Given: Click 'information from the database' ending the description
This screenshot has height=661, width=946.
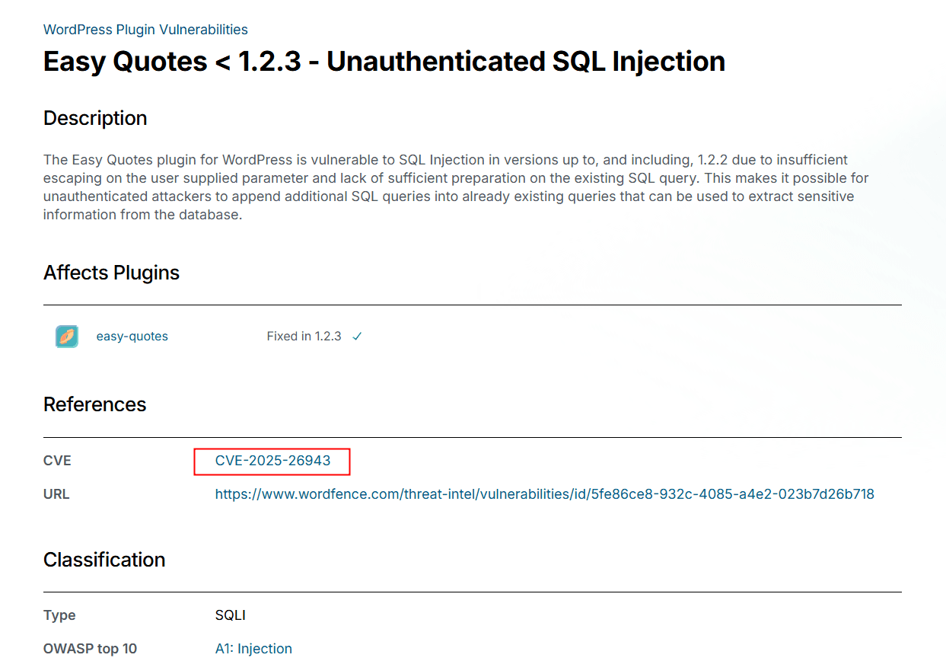Looking at the screenshot, I should pos(142,215).
